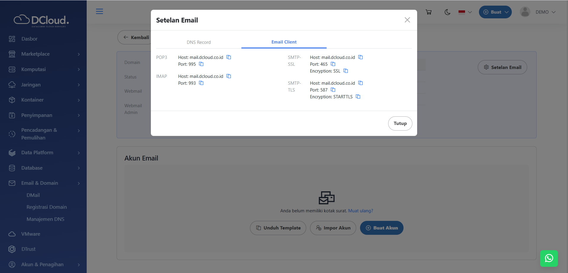
Task: Toggle dark mode with moon icon
Action: point(447,12)
